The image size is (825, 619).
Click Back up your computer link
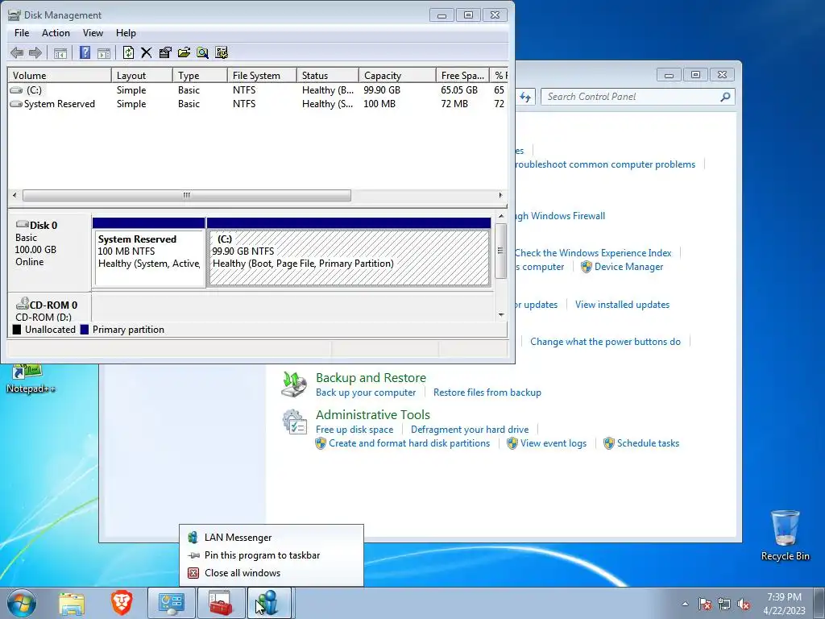[366, 393]
